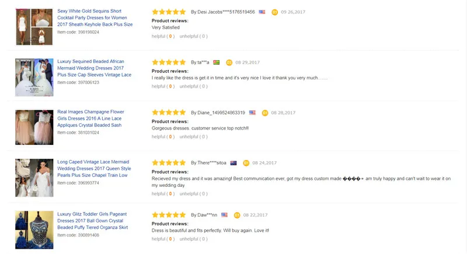Click the country flag beside reviewer ta***a
This screenshot has height=254, width=467.
[x=217, y=62]
